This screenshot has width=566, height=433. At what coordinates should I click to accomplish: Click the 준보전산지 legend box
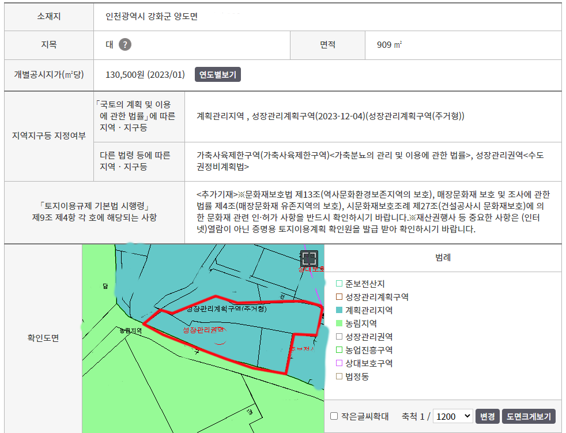pyautogui.click(x=339, y=284)
